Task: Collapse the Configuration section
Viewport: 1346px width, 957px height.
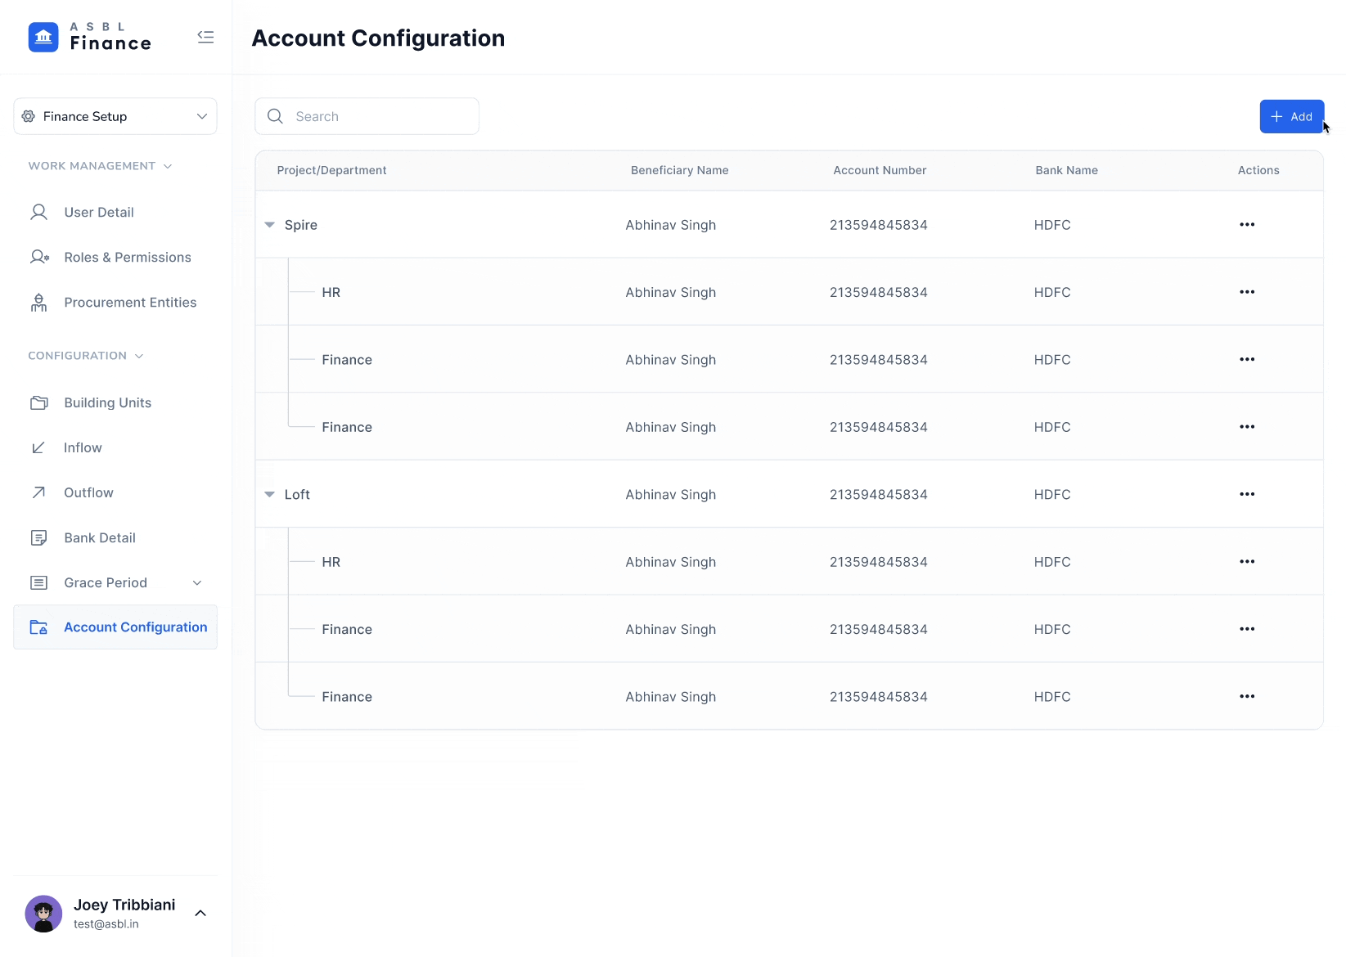Action: [139, 356]
